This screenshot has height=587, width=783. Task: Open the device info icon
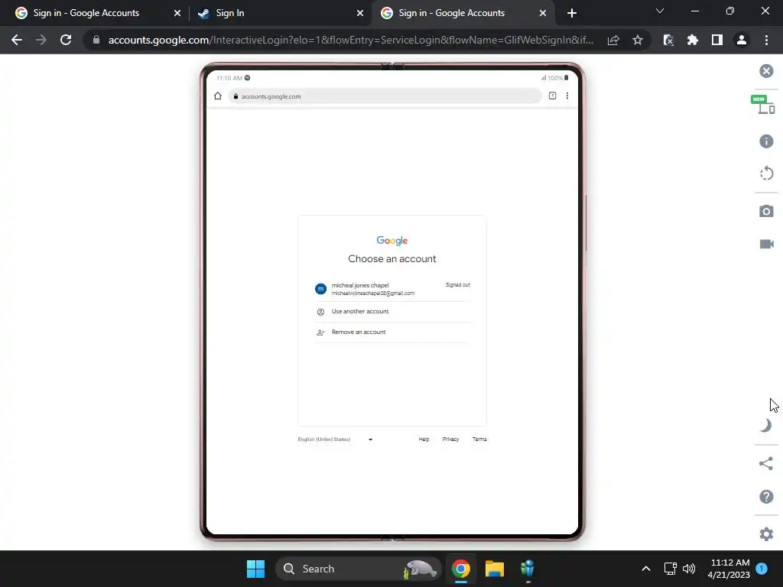point(766,141)
